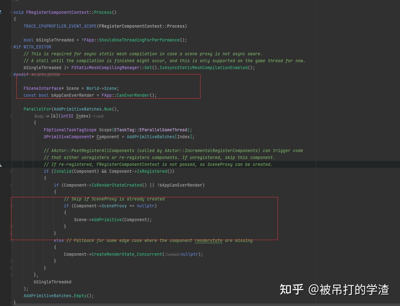Click the wrench quick-action icon in the gutter
400x306 pixels.
[1, 165]
